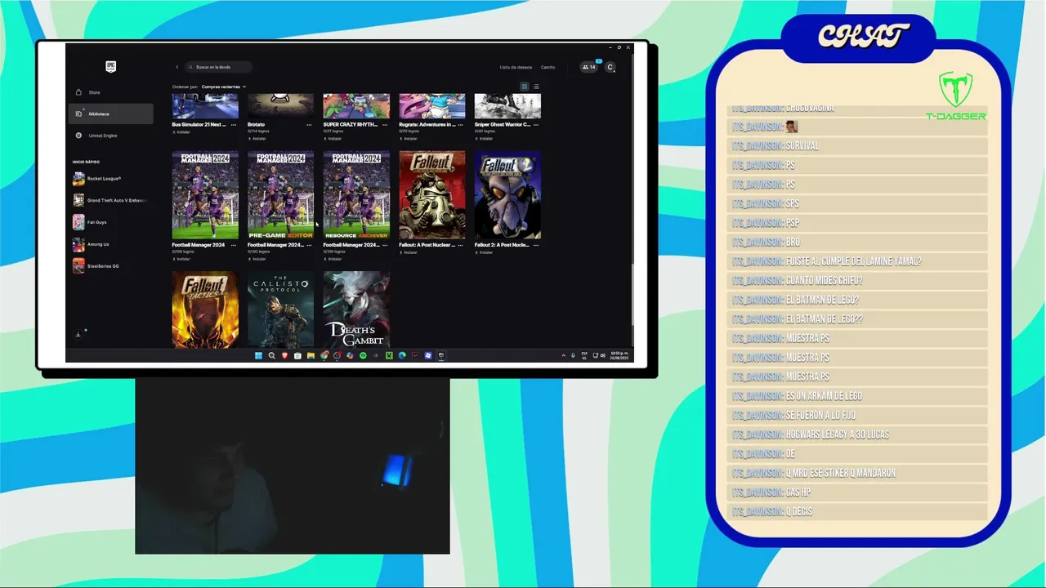The height and width of the screenshot is (588, 1046).
Task: Click the Brotato game title
Action: click(256, 125)
